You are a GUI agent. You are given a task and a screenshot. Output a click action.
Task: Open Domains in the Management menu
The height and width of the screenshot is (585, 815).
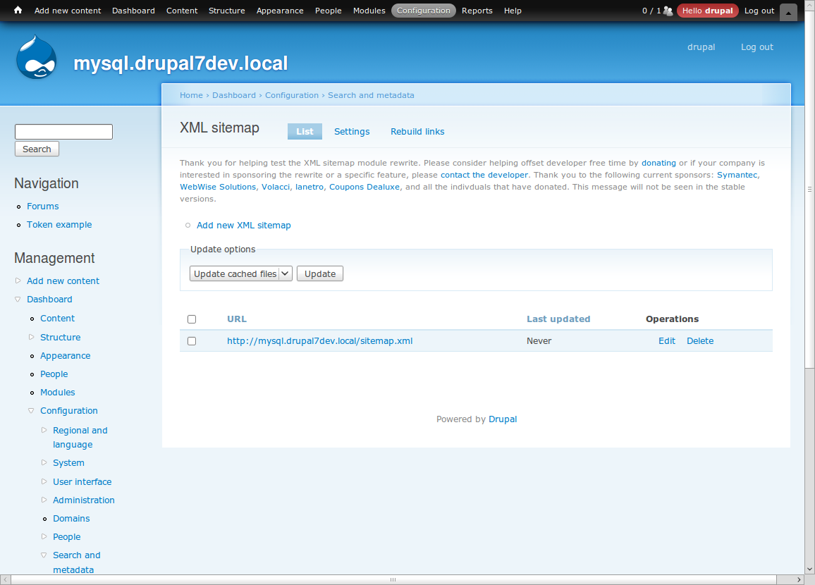[71, 519]
